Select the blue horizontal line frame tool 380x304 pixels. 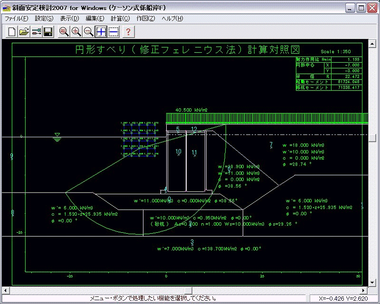coord(113,32)
